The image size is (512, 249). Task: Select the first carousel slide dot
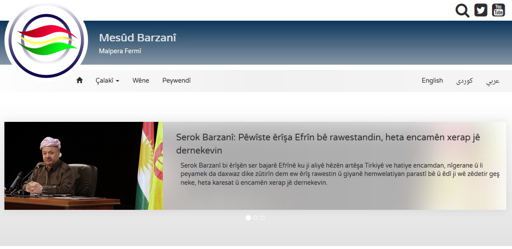coord(248,218)
